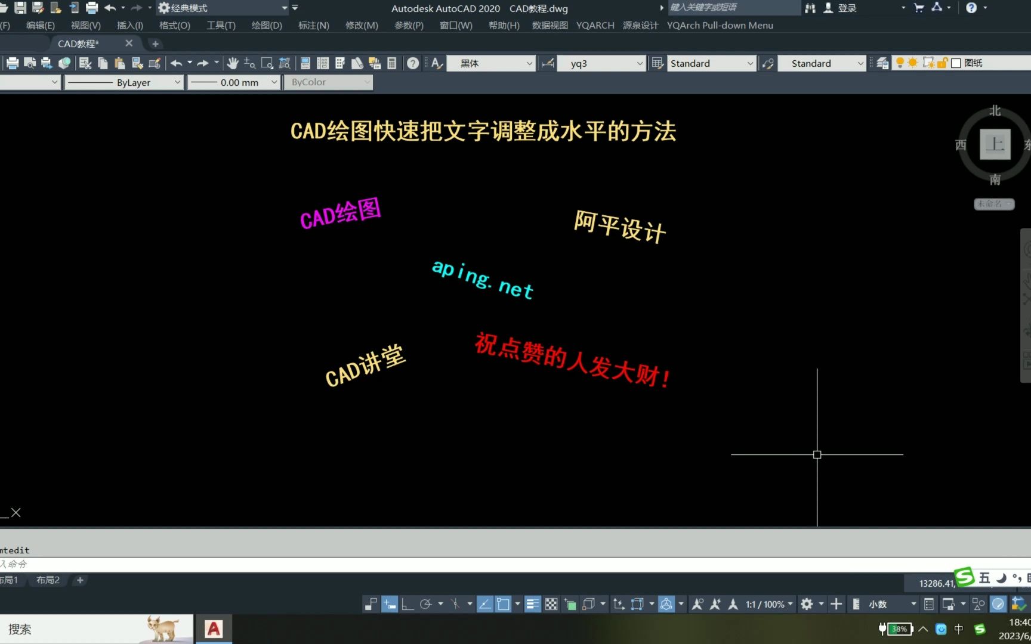The image size is (1031, 644).
Task: Open the QuickCalc calculator icon
Action: [x=391, y=63]
